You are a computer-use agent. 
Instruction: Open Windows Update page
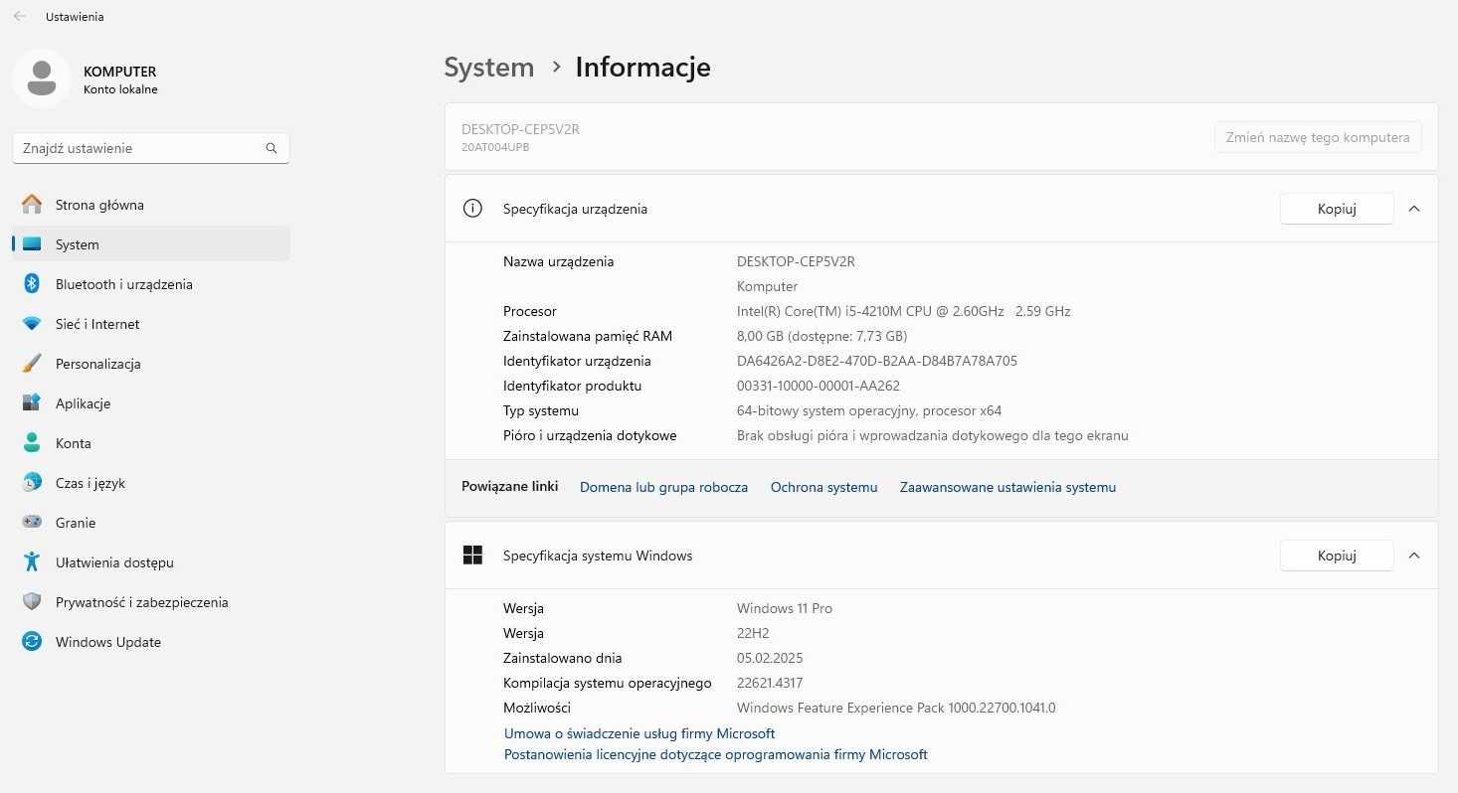(151, 642)
